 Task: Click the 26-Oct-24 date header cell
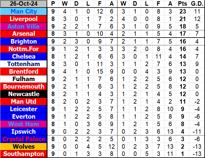point(24,4)
